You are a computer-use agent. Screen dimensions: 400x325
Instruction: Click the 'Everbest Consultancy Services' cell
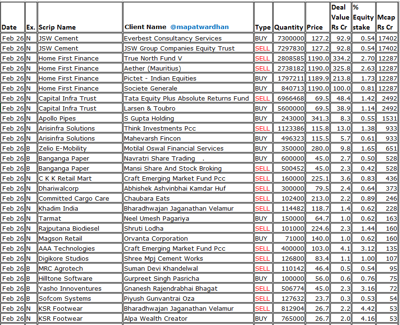[188, 38]
